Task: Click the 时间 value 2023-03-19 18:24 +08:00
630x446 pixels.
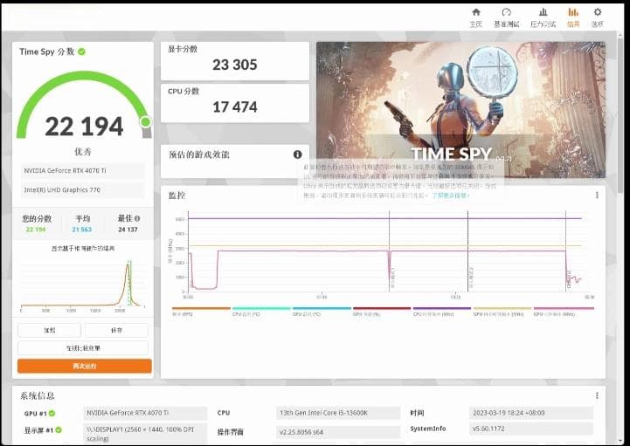Action: pos(530,413)
